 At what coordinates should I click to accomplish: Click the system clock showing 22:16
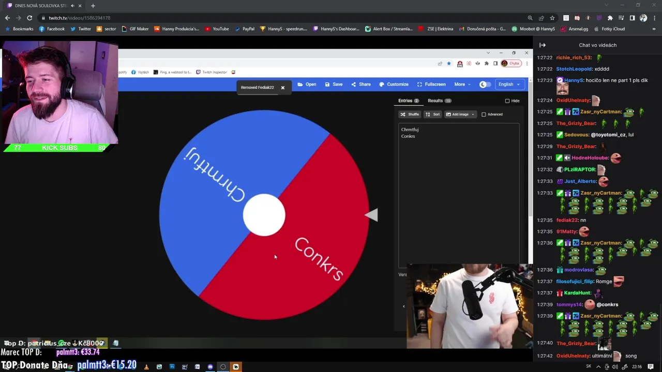pos(637,367)
